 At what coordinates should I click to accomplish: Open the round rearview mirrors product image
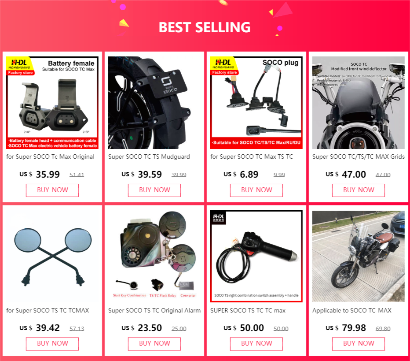coord(52,256)
